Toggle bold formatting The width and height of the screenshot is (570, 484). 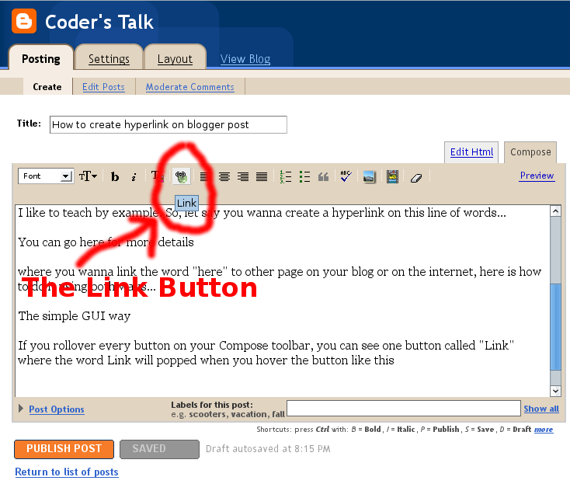[x=115, y=176]
